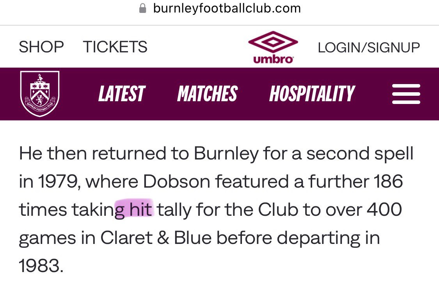Screen dimensions: 439x292
Task: Open the MATCHES navigation tab
Action: [x=207, y=94]
